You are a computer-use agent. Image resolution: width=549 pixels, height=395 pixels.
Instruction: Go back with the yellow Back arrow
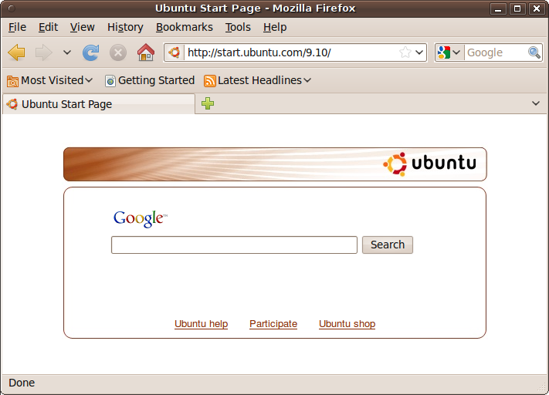click(x=16, y=52)
